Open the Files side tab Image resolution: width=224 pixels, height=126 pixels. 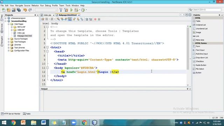(2, 17)
